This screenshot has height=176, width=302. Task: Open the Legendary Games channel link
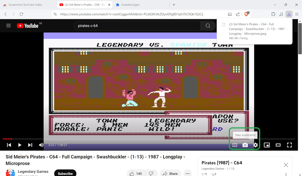[33, 171]
